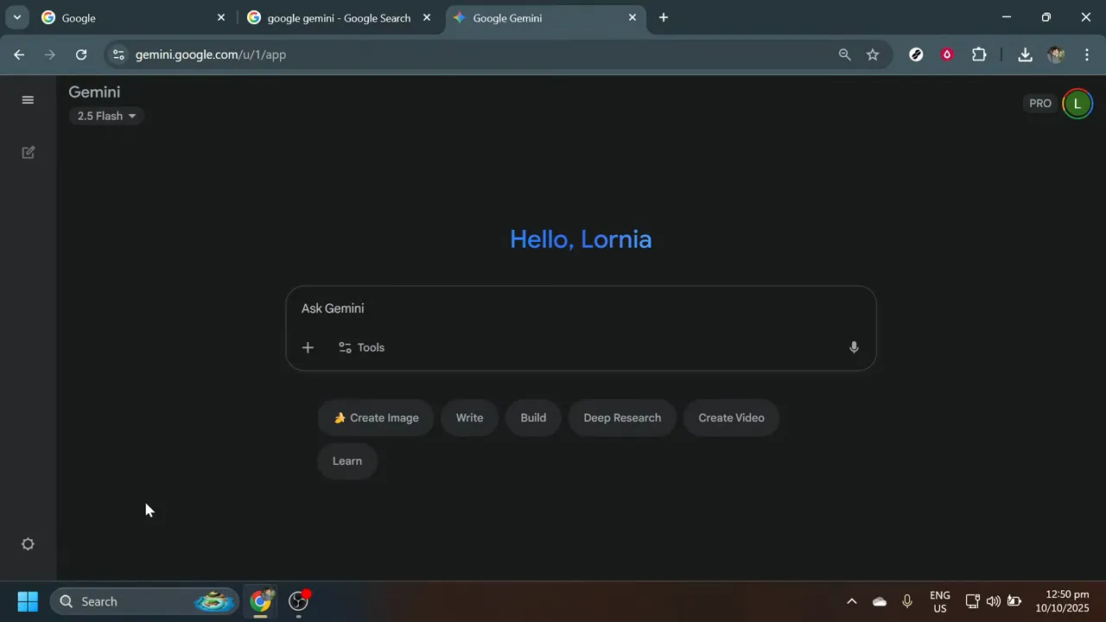Open Chrome downloads
Viewport: 1106px width, 622px height.
click(1025, 54)
